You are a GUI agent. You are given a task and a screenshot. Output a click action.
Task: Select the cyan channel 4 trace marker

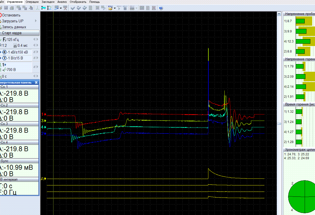[44, 127]
